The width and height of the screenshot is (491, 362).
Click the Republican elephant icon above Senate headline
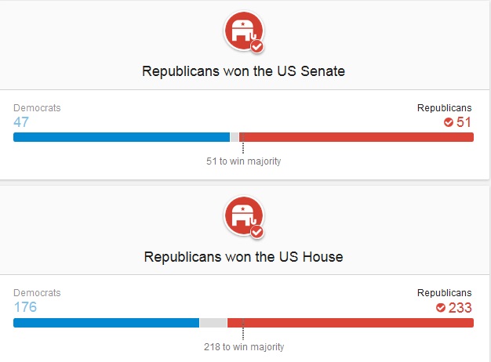244,31
